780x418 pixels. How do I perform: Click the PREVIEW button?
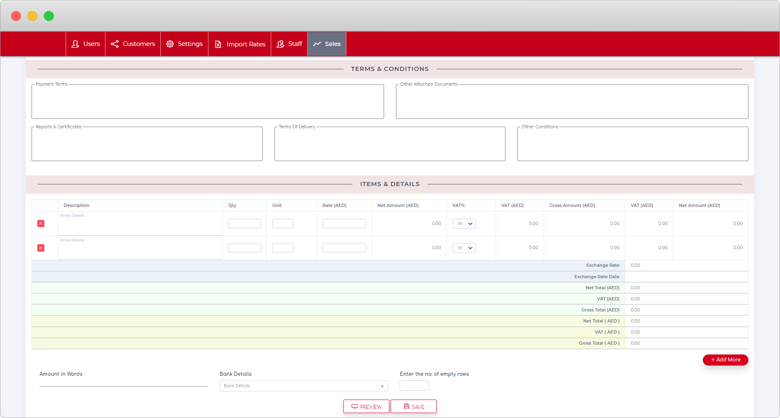coord(366,407)
